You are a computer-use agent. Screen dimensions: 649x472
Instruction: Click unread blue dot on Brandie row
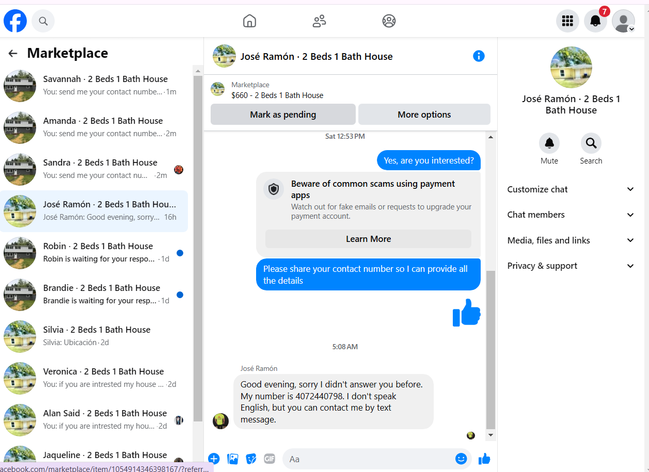pyautogui.click(x=180, y=295)
